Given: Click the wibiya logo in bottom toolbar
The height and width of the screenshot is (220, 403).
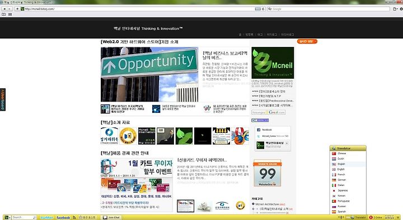Looking at the screenshot, I should (x=389, y=217).
